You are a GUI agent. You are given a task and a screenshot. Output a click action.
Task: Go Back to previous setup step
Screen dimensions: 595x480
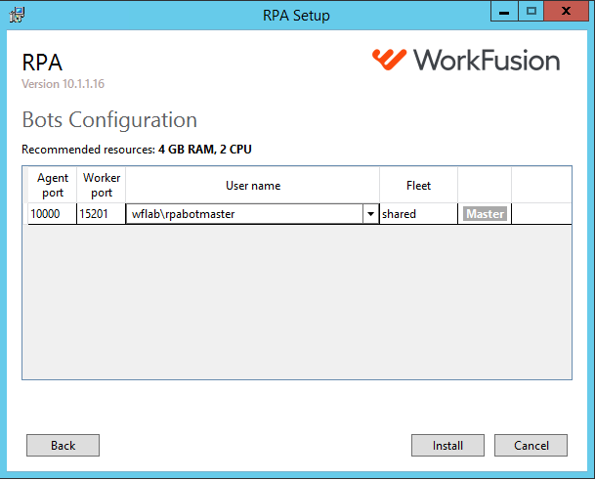pyautogui.click(x=63, y=445)
